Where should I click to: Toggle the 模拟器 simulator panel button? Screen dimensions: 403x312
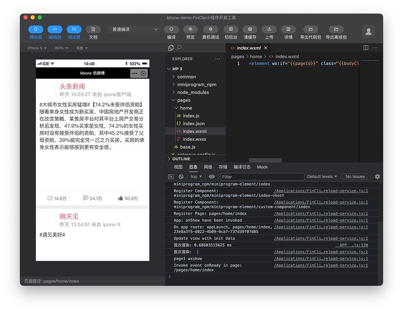(36, 29)
